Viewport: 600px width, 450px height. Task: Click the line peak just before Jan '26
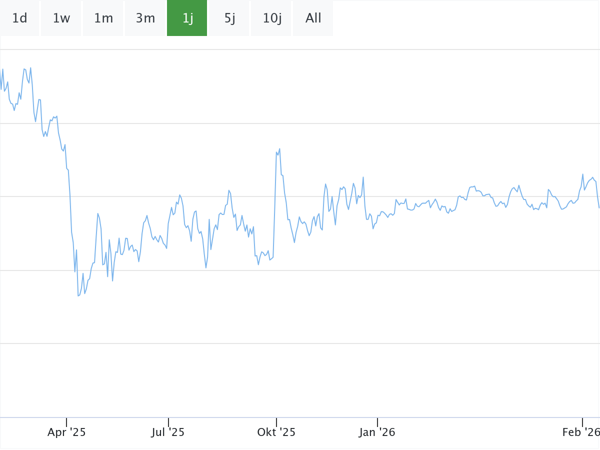click(363, 177)
